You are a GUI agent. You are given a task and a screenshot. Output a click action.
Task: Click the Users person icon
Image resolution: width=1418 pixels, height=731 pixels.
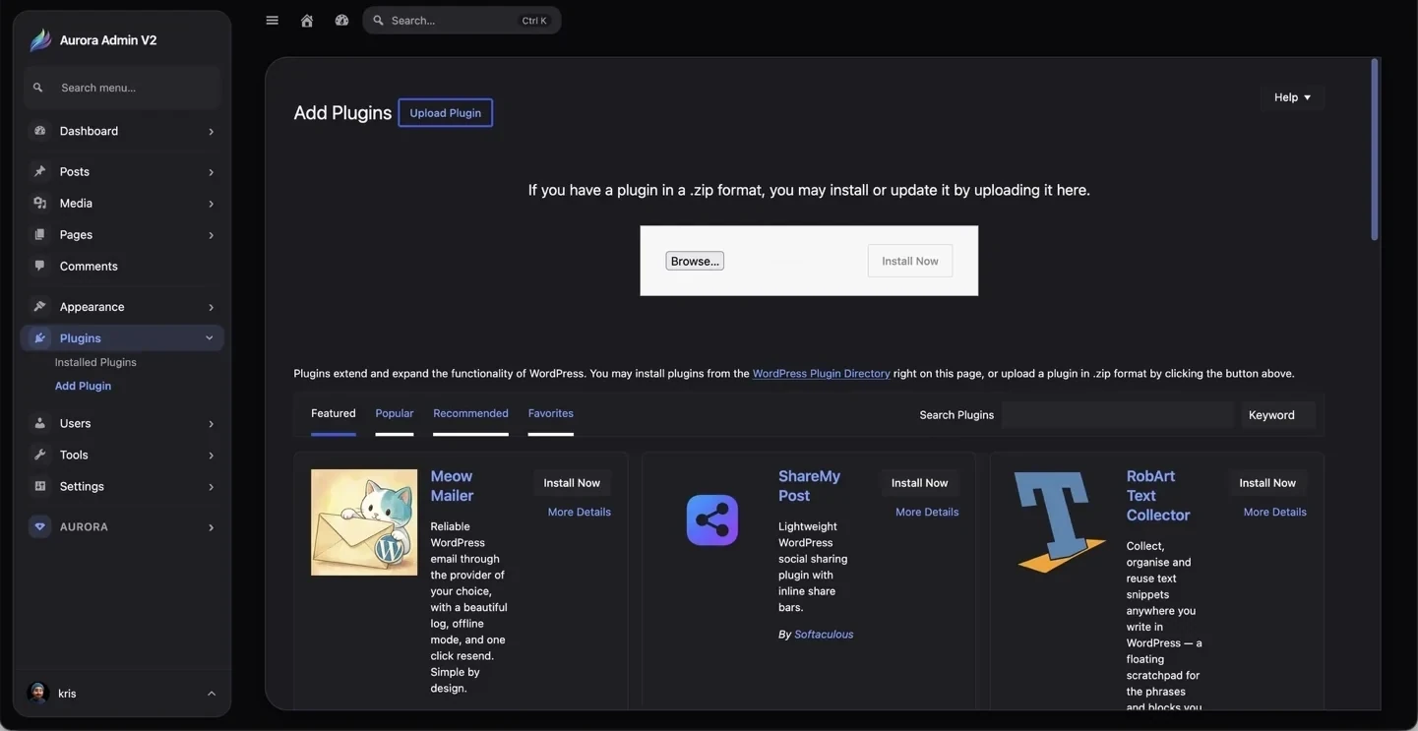[x=39, y=423]
